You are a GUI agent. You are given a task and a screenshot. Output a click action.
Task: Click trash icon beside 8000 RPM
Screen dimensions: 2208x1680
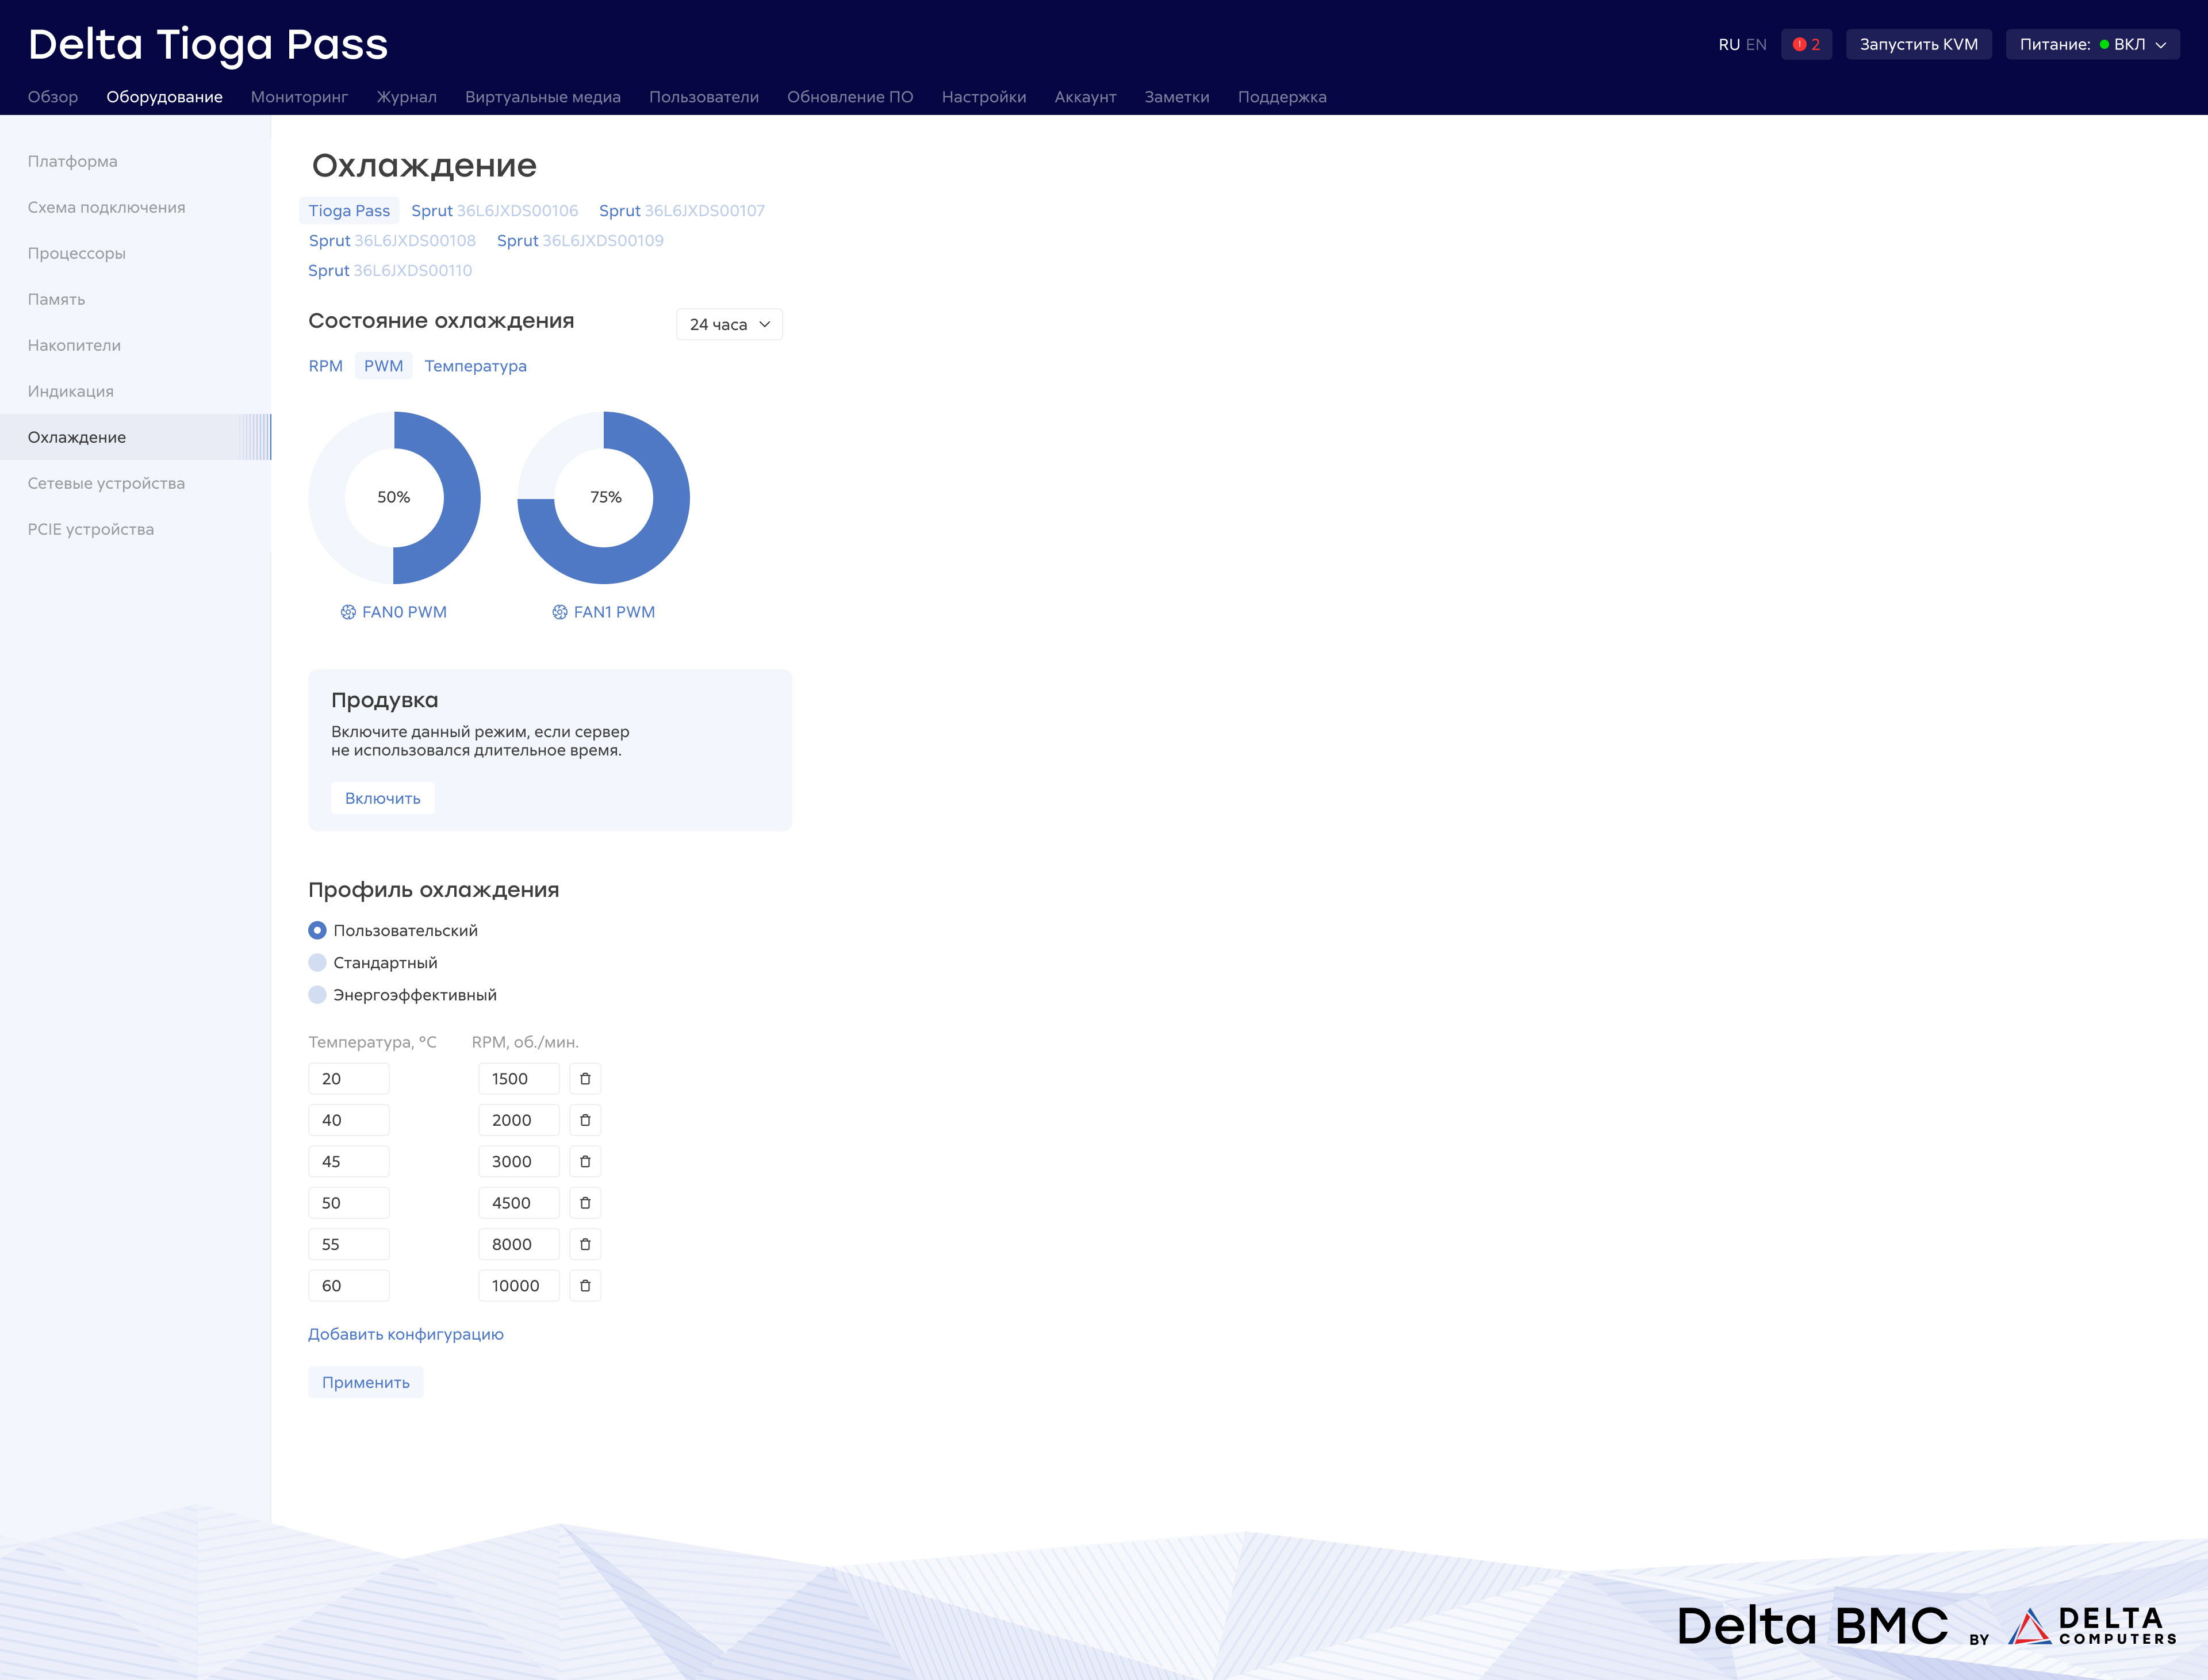585,1244
